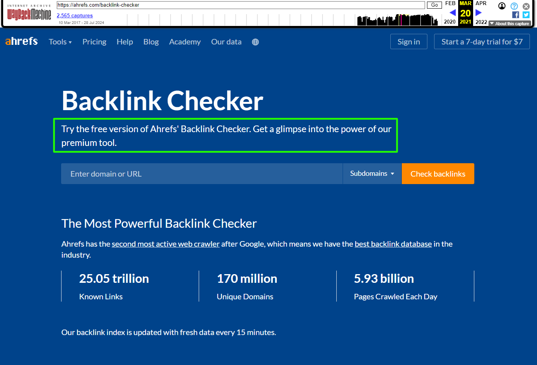The image size is (537, 365).
Task: Follow best backlink database link
Action: (393, 244)
